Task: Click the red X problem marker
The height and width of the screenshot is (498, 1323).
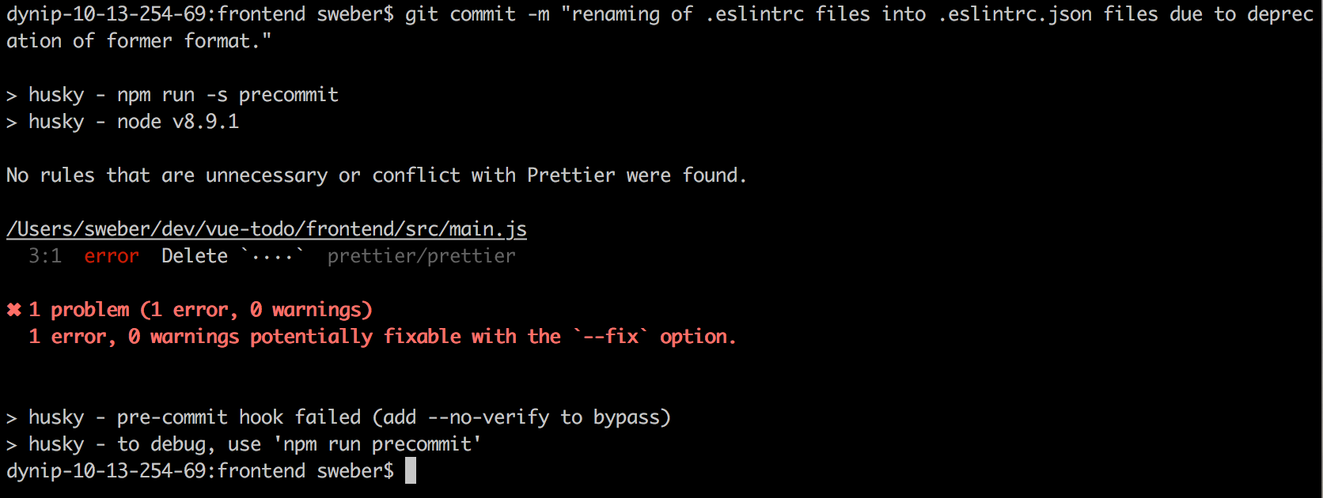Action: point(14,310)
